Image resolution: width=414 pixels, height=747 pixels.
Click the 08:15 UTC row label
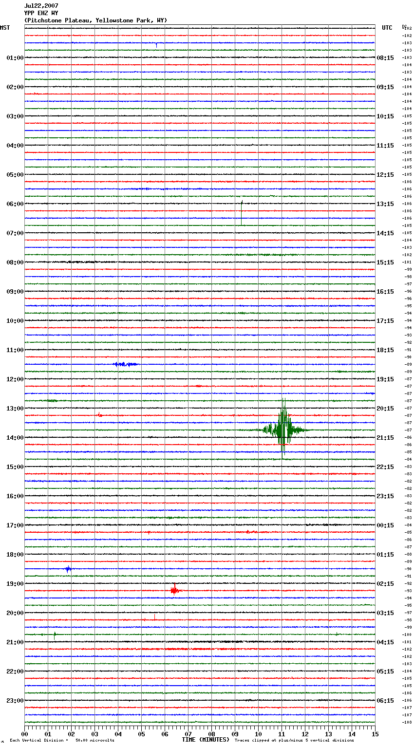click(x=385, y=58)
